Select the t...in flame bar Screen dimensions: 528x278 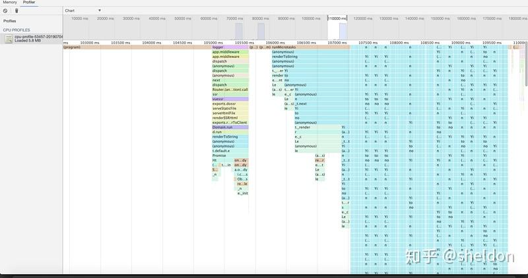click(226, 165)
